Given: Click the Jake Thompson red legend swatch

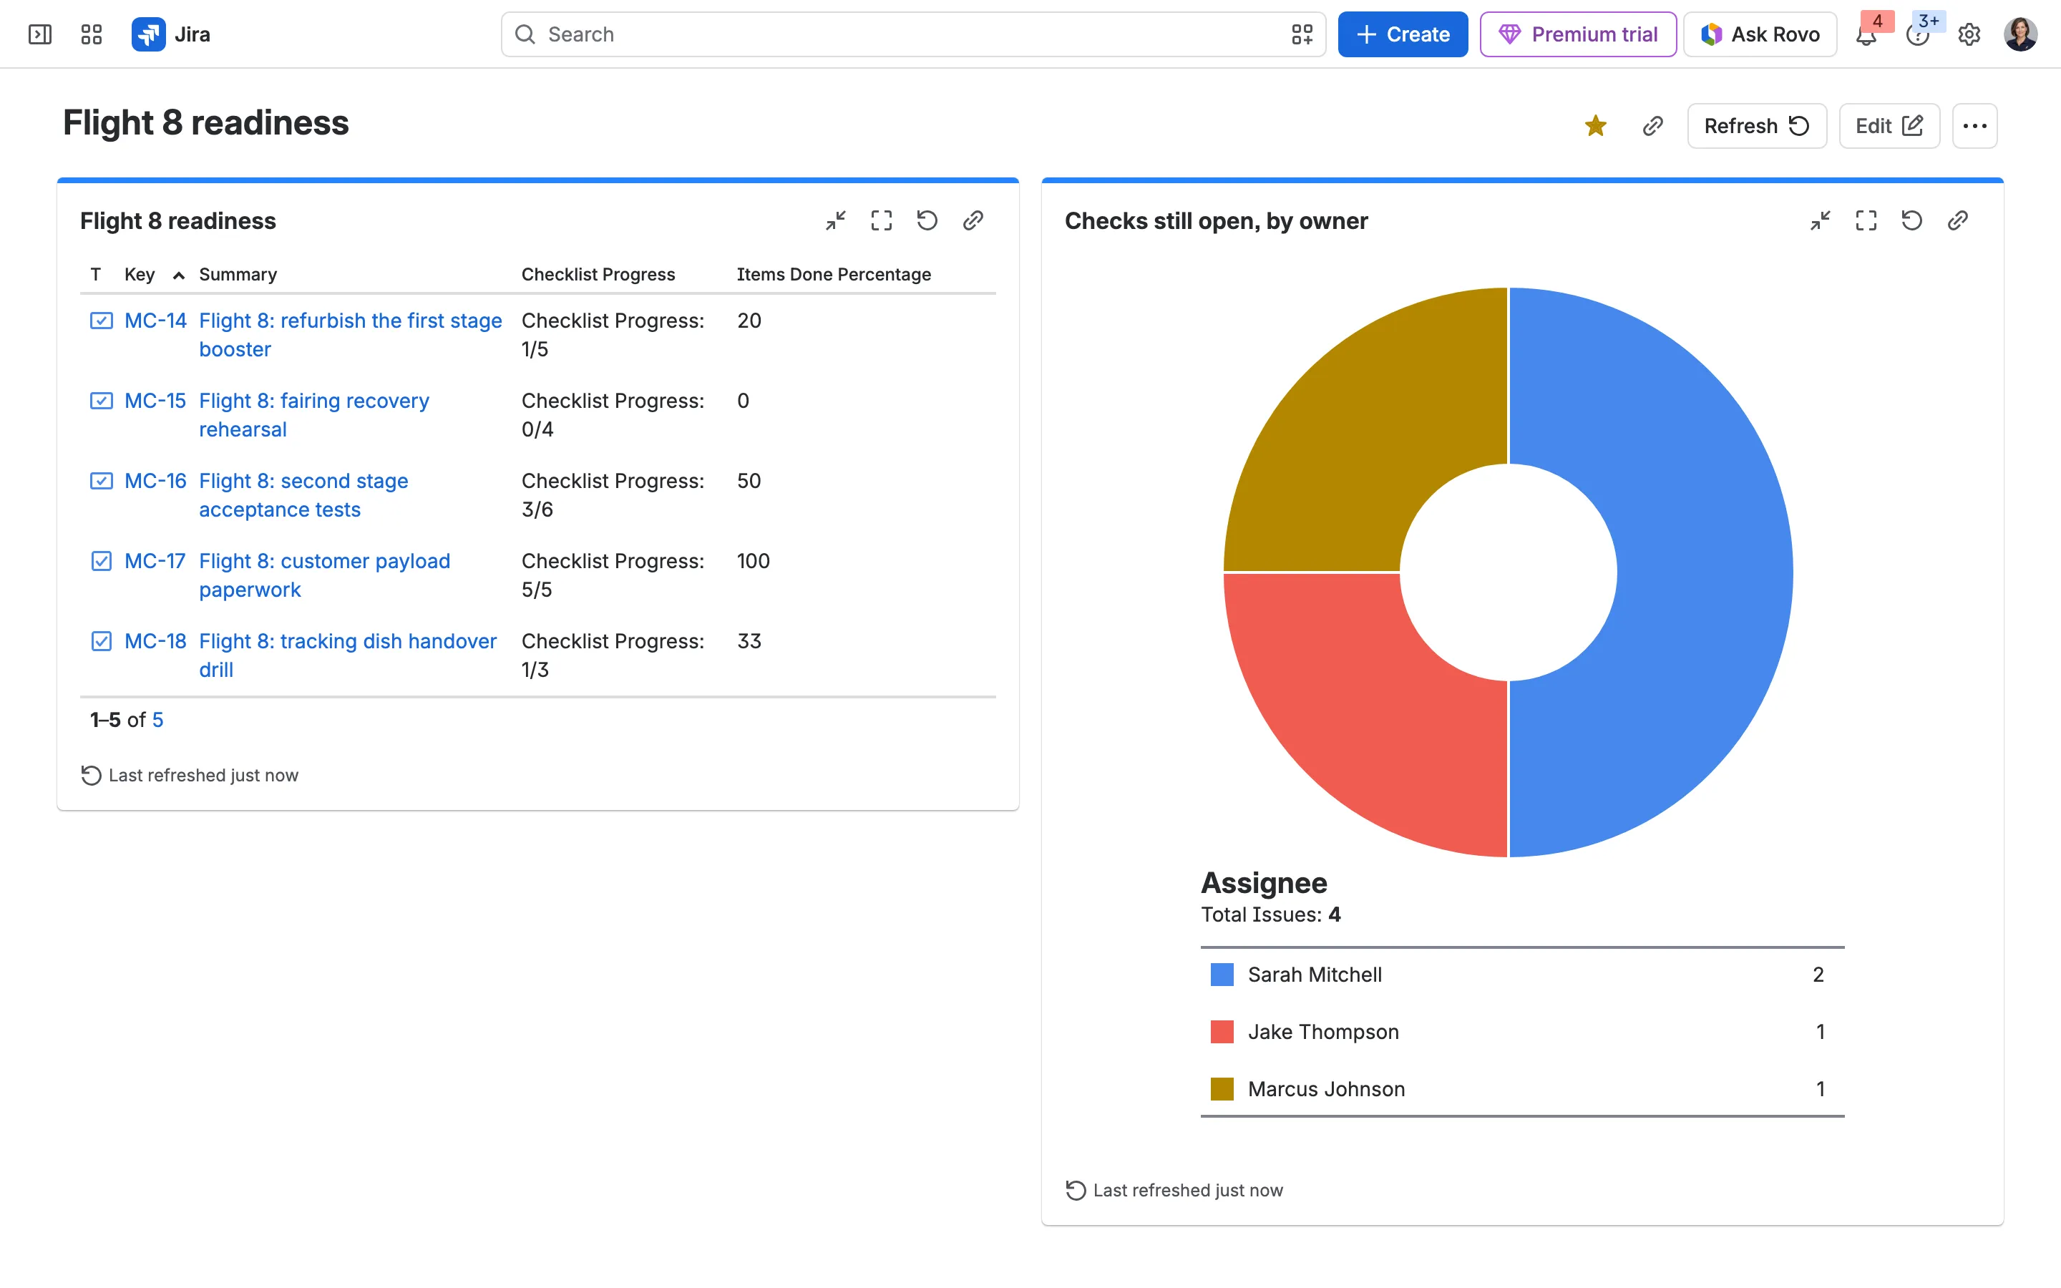Looking at the screenshot, I should pyautogui.click(x=1222, y=1032).
